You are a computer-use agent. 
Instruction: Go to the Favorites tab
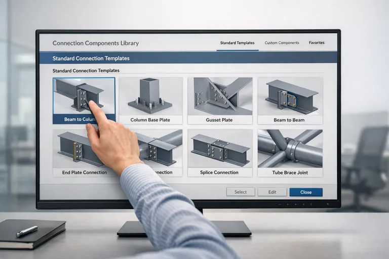coord(317,43)
